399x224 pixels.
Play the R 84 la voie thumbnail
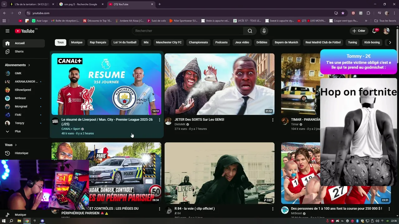[x=219, y=173]
